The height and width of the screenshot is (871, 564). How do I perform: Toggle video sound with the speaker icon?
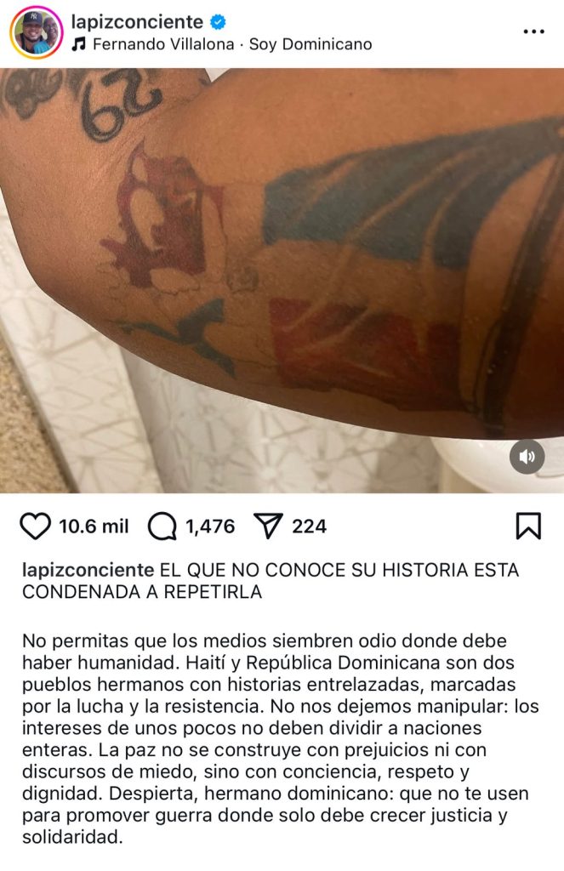[x=527, y=457]
